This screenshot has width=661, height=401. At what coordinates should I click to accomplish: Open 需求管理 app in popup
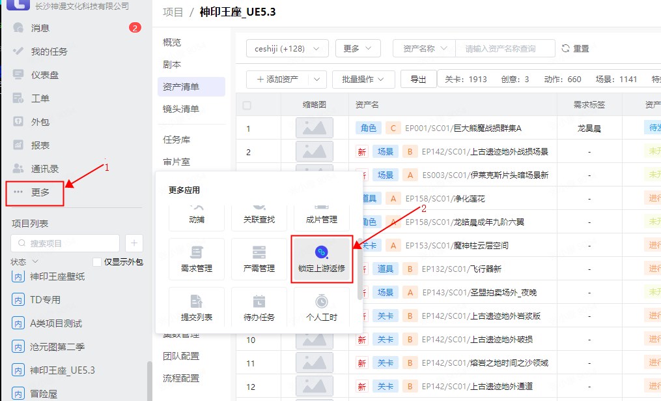[x=196, y=259]
